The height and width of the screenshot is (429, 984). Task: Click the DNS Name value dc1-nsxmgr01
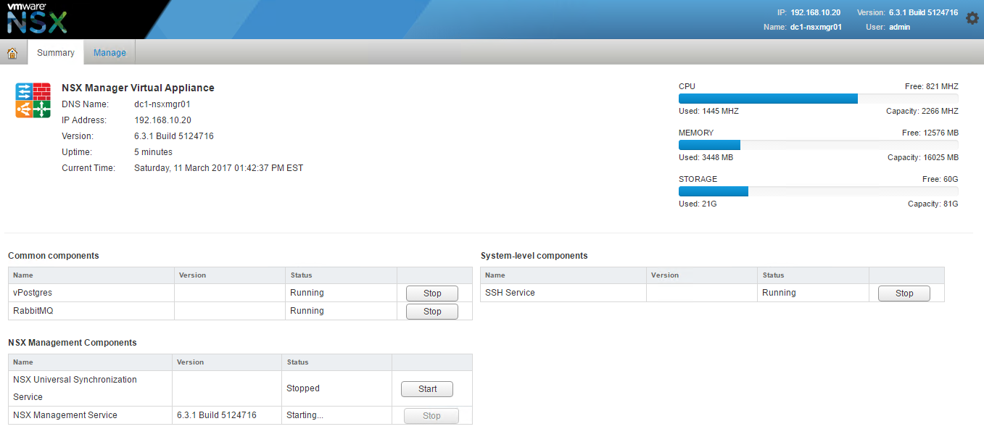[162, 104]
